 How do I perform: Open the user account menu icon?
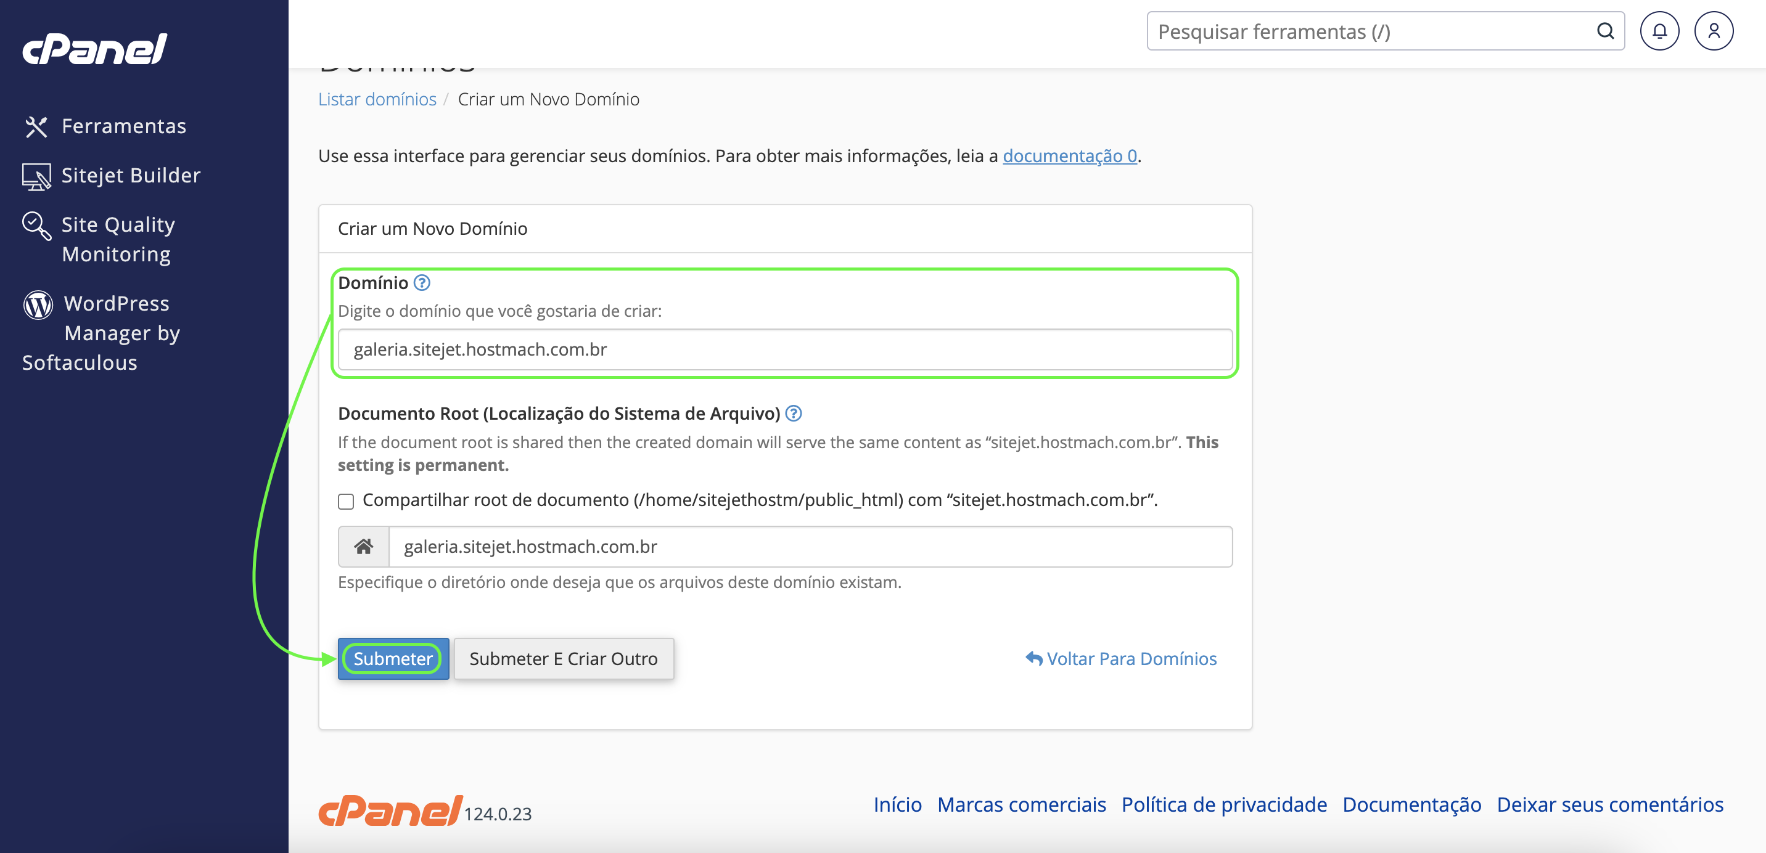click(x=1713, y=31)
